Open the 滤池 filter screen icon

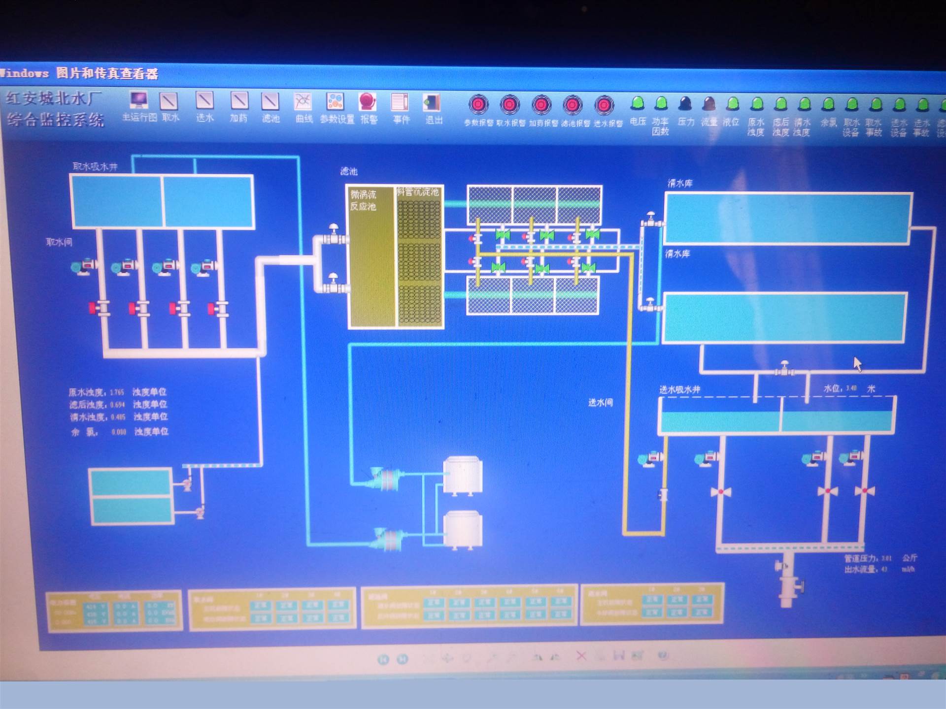click(x=270, y=101)
